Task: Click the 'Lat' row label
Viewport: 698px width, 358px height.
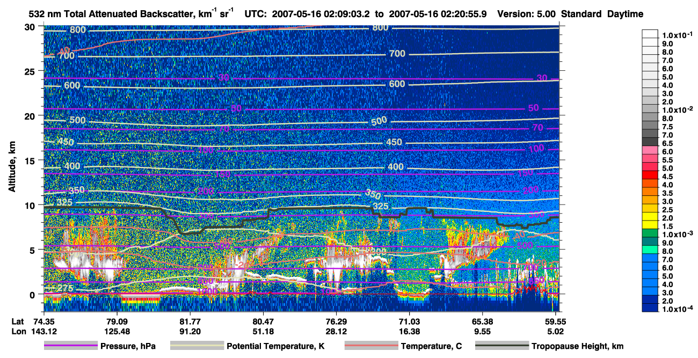Action: pos(19,322)
